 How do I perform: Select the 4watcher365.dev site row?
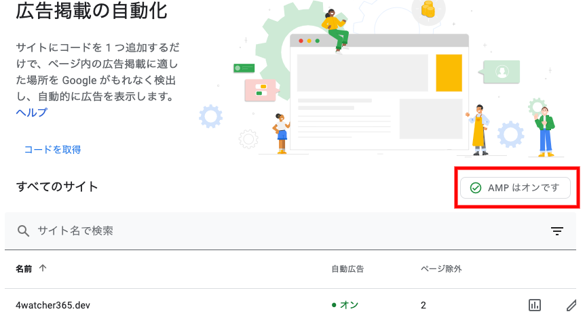tap(290, 305)
